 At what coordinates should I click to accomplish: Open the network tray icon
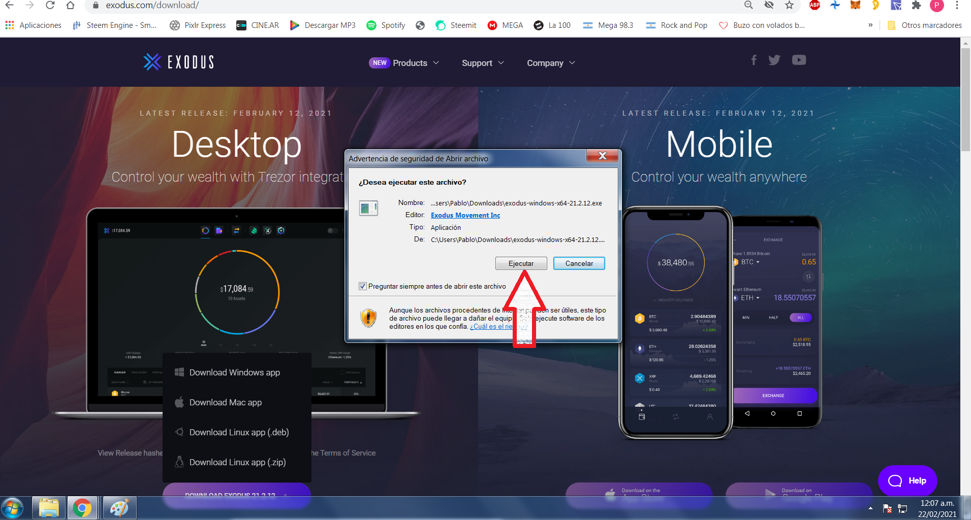click(903, 508)
